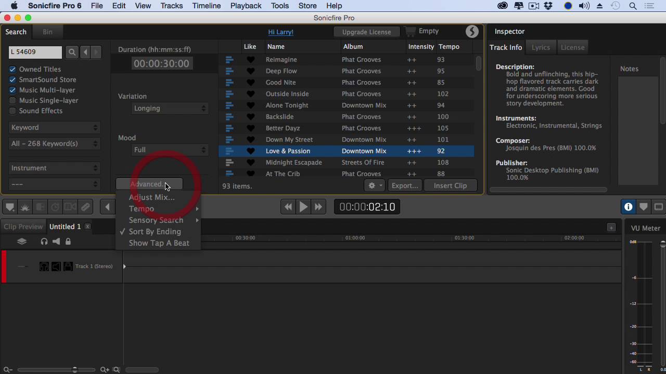Click the paperclip attach toolbar icon
The image size is (666, 374).
[85, 207]
